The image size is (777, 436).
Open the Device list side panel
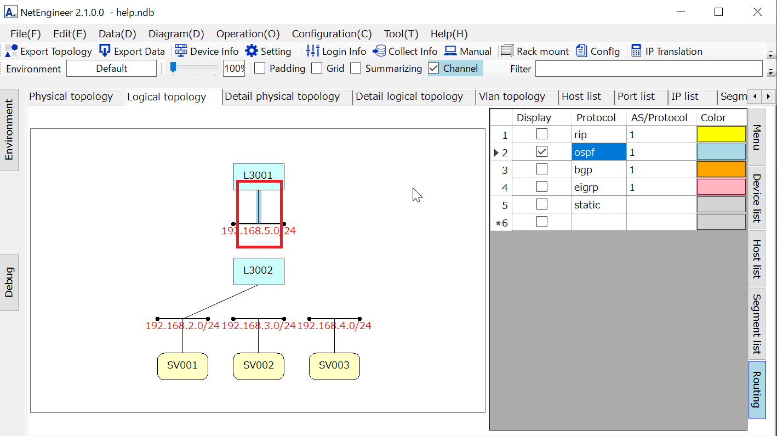click(756, 198)
